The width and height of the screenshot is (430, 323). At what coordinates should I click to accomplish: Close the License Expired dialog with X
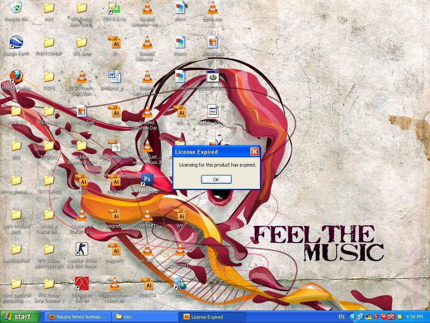tap(254, 152)
